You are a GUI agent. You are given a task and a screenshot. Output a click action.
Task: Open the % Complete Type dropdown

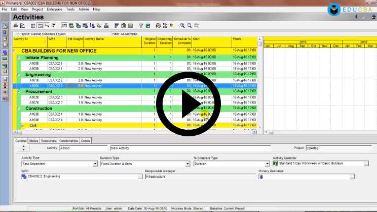267,164
